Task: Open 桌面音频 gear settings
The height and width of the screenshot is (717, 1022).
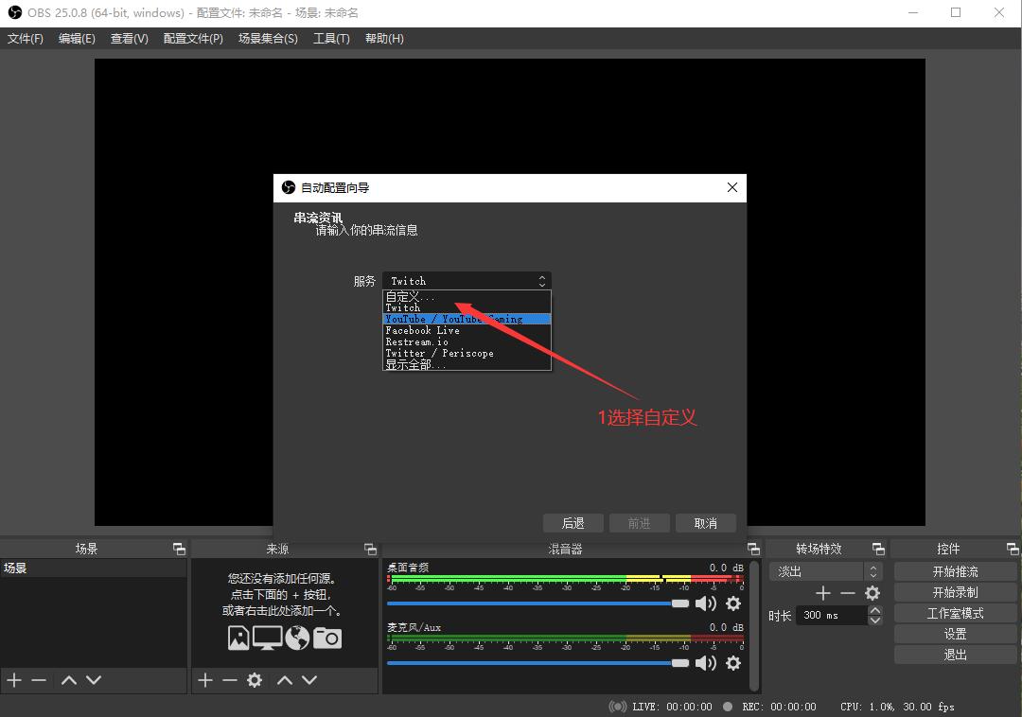Action: click(733, 603)
